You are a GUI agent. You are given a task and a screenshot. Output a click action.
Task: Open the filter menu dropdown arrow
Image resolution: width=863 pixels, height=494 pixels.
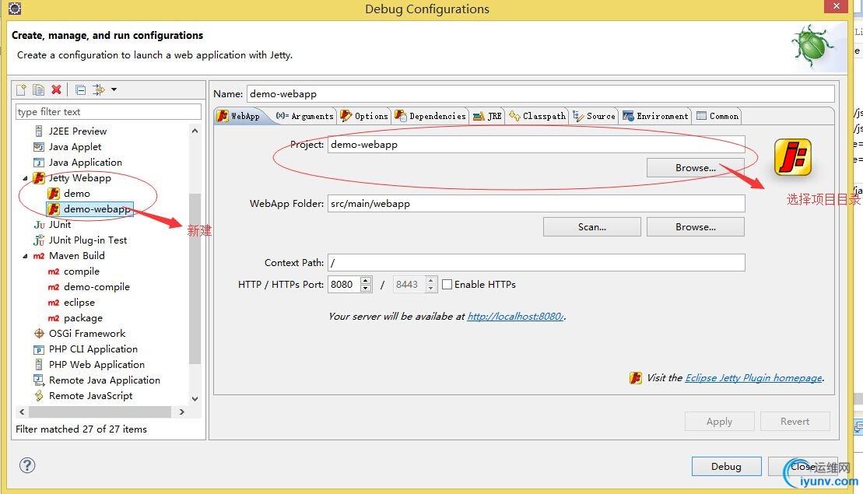114,89
